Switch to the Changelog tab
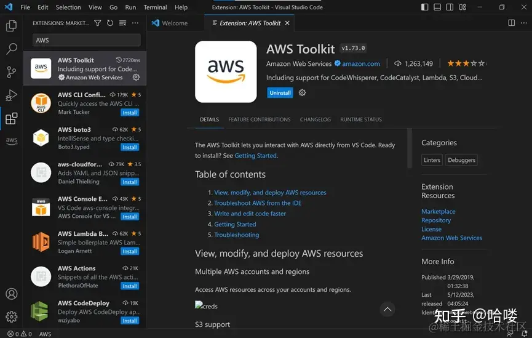The image size is (532, 338). [315, 119]
